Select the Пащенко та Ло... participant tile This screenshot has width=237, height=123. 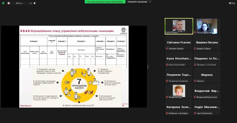(x=207, y=59)
